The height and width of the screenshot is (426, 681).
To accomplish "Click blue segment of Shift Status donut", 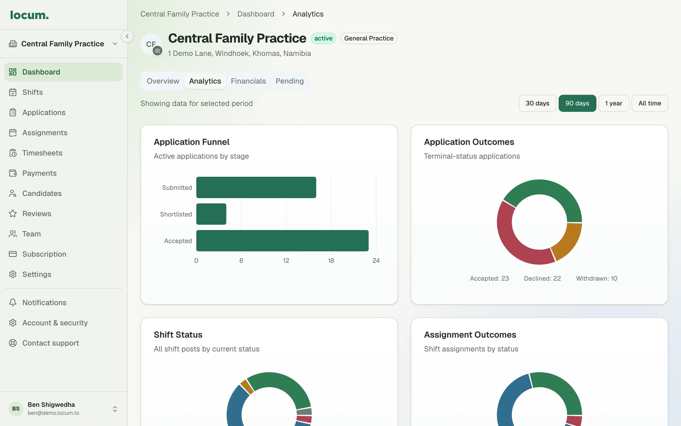I will (236, 406).
